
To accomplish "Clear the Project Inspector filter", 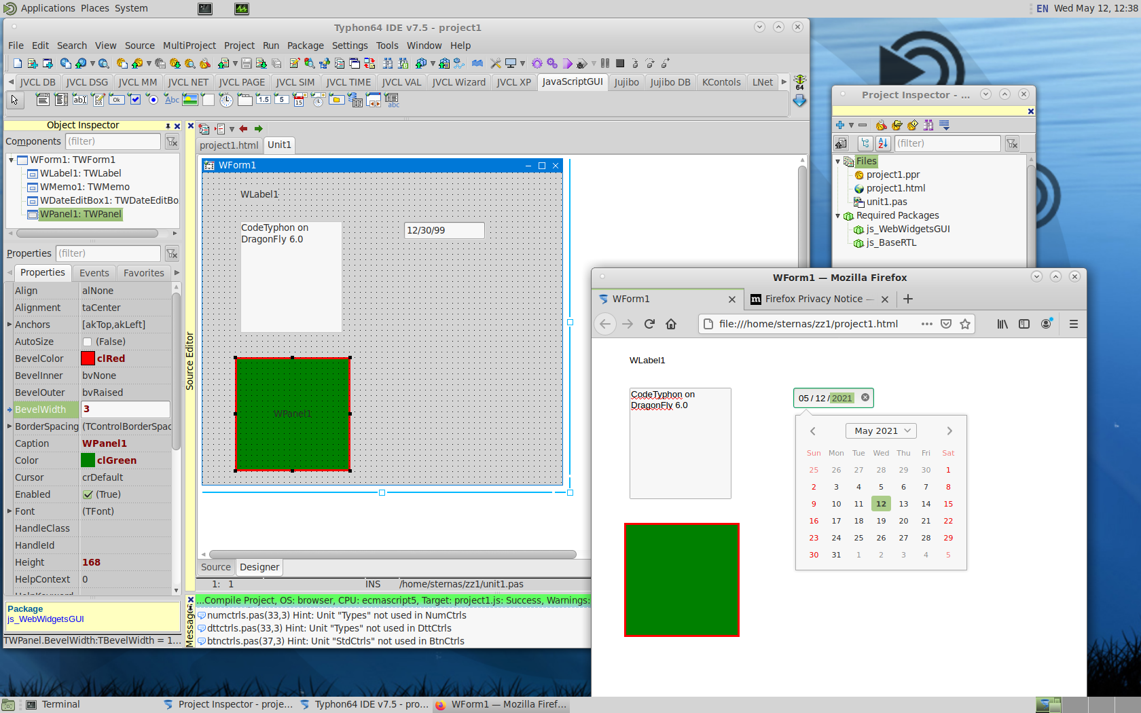I will [1012, 143].
